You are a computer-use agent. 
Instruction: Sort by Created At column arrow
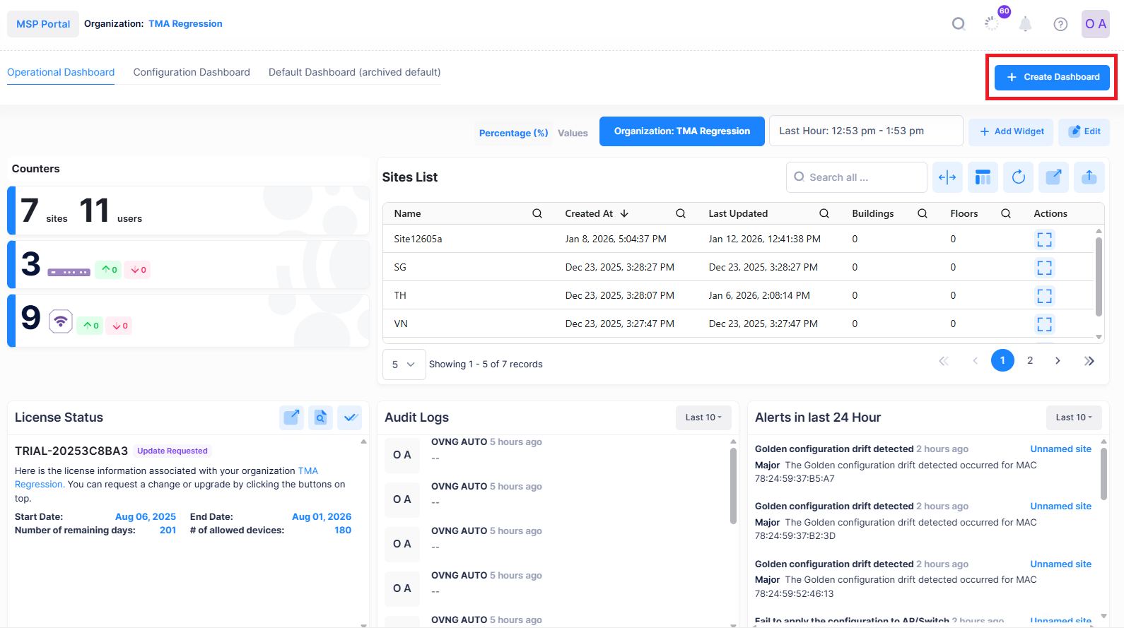tap(624, 213)
